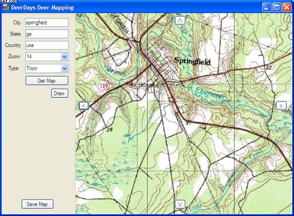Click the City label
This screenshot has width=294, height=216.
[17, 23]
